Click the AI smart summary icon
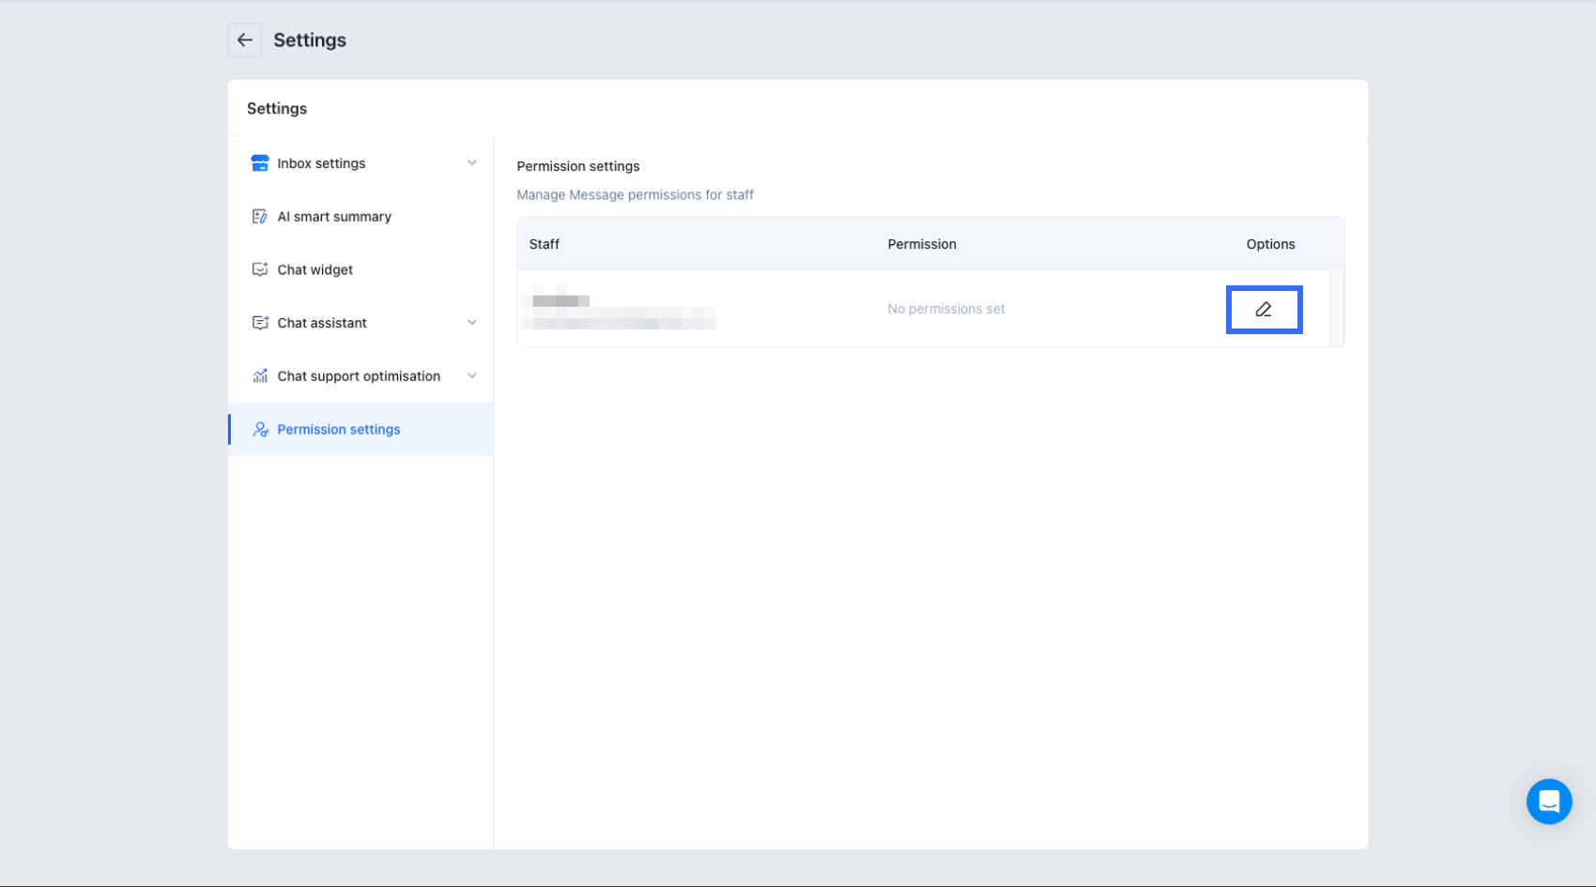1596x887 pixels. [x=260, y=217]
